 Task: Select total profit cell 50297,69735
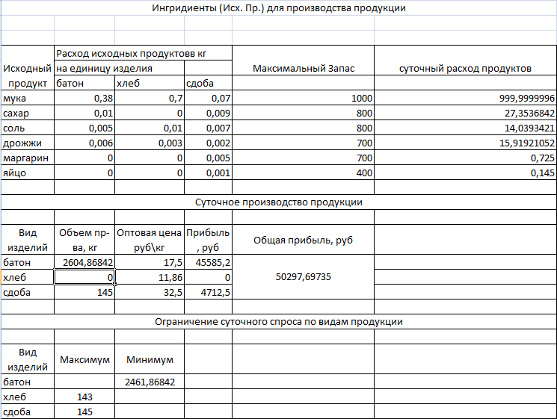click(x=303, y=277)
